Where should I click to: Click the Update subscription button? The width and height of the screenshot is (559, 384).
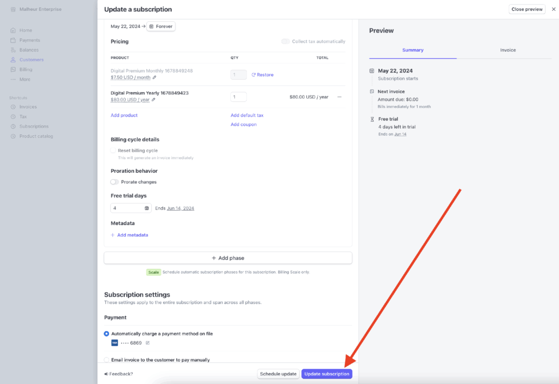(x=326, y=374)
